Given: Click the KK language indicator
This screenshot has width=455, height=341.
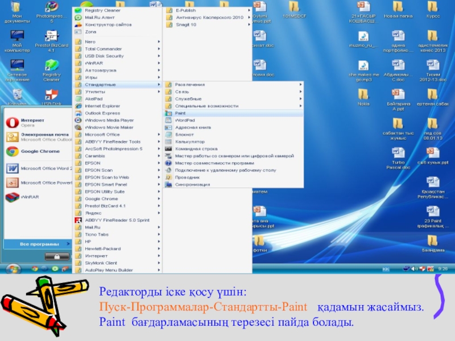Looking at the screenshot, I should pyautogui.click(x=386, y=269).
